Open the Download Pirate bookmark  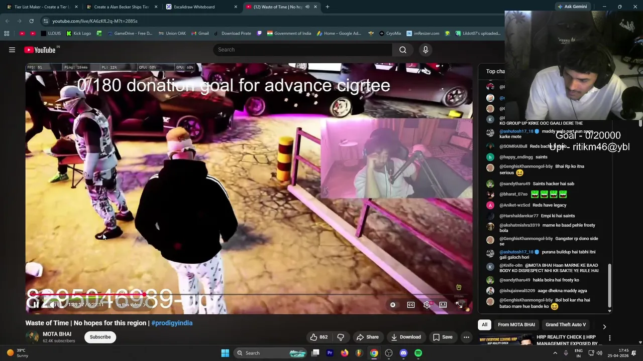(x=232, y=34)
